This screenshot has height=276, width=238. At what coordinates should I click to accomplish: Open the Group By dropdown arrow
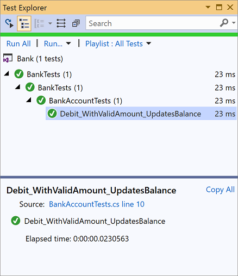pyautogui.click(x=50, y=23)
